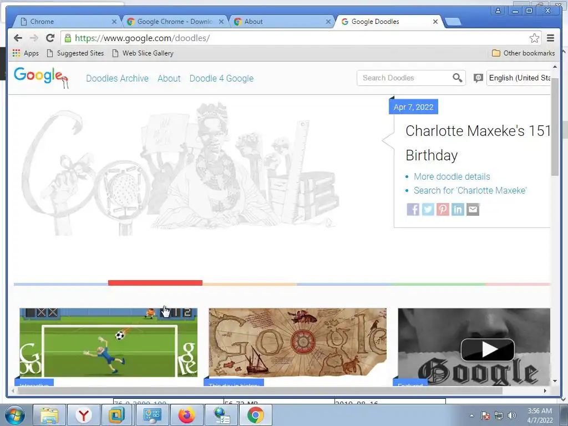Open Doodle 4 Google link
Viewport: 568px width, 426px height.
(x=221, y=78)
